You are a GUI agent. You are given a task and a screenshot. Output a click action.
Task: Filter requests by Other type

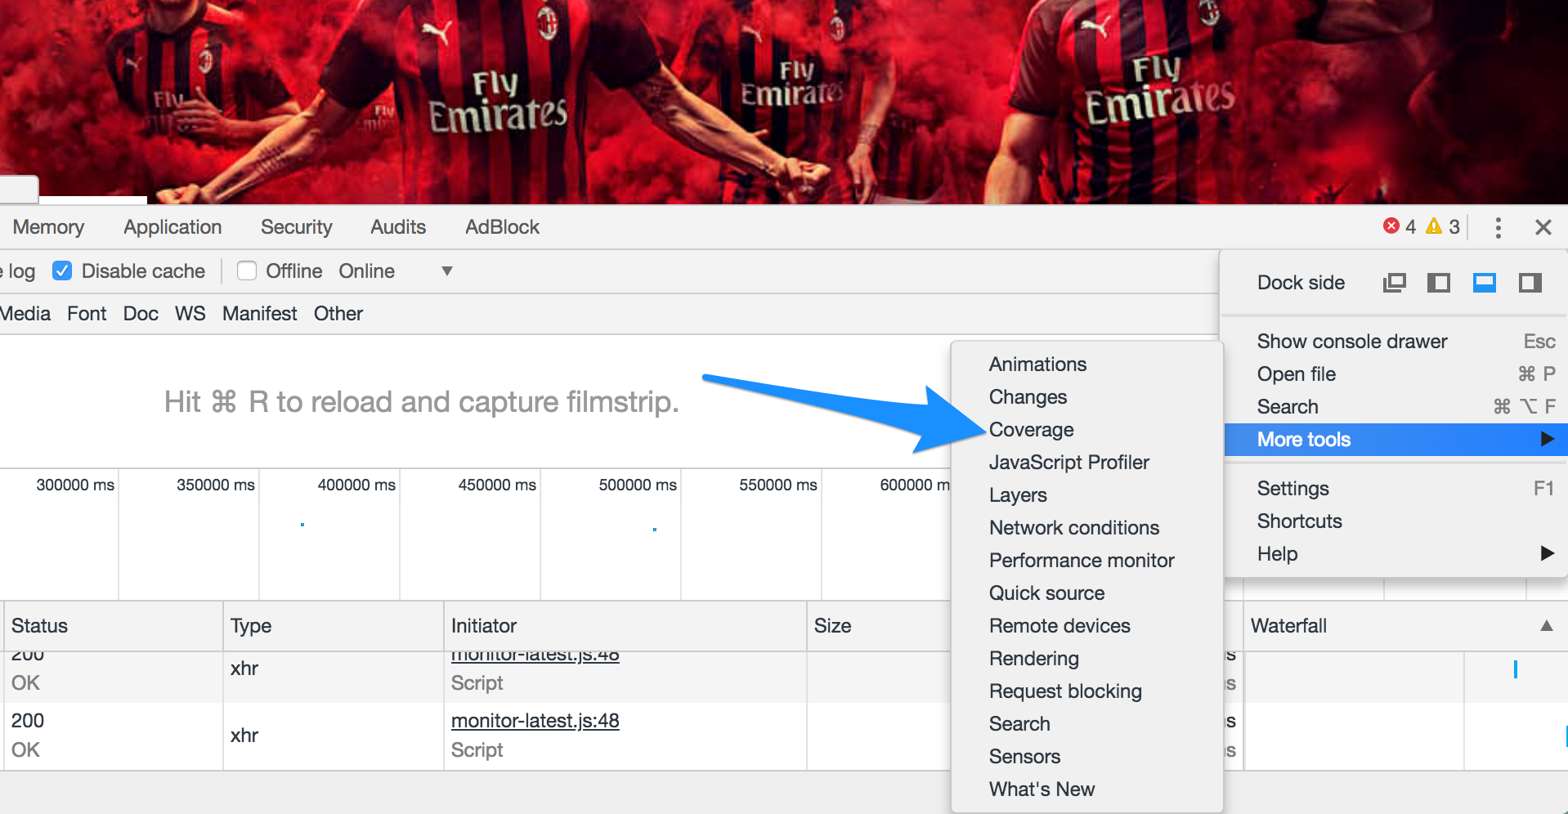338,314
